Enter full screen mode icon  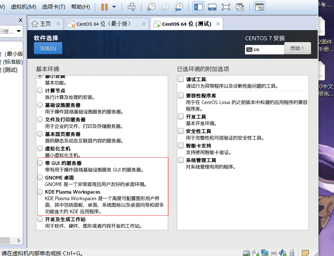click(x=226, y=7)
